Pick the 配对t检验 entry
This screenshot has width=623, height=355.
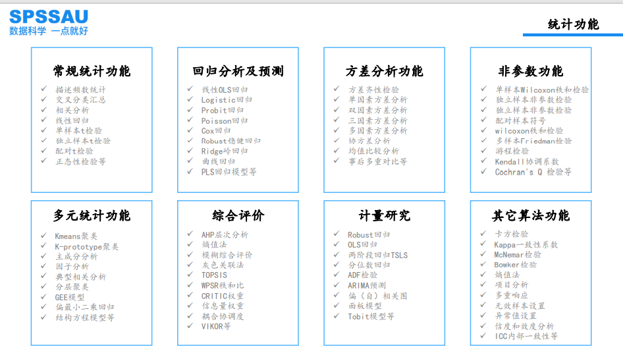[74, 151]
